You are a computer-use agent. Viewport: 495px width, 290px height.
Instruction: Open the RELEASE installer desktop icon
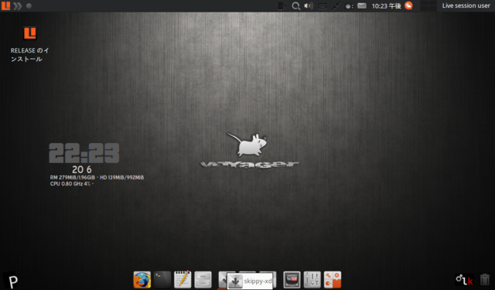click(x=30, y=44)
